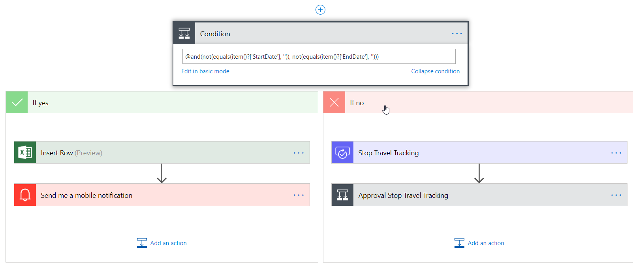Switch to Edit in basic mode
Image resolution: width=633 pixels, height=270 pixels.
(205, 71)
